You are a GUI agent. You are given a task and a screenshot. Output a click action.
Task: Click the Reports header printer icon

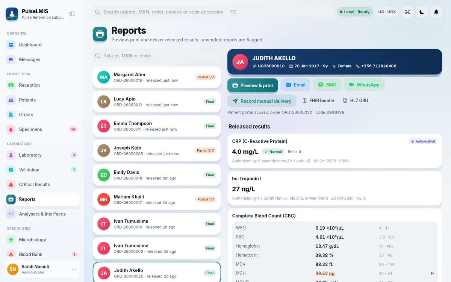pos(100,34)
